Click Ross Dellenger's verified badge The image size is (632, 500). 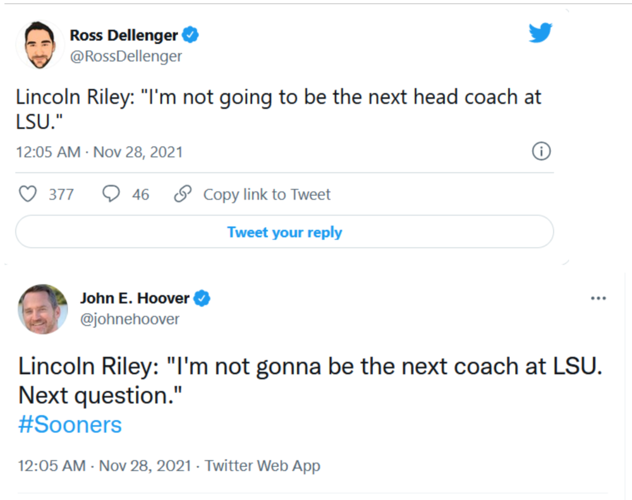[x=191, y=35]
